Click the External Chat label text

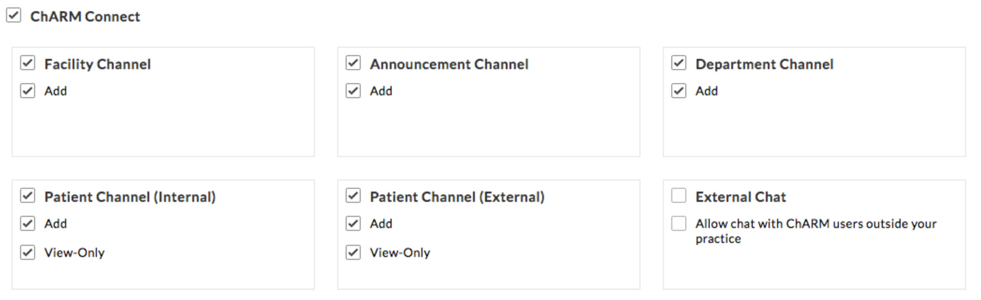[x=740, y=197]
